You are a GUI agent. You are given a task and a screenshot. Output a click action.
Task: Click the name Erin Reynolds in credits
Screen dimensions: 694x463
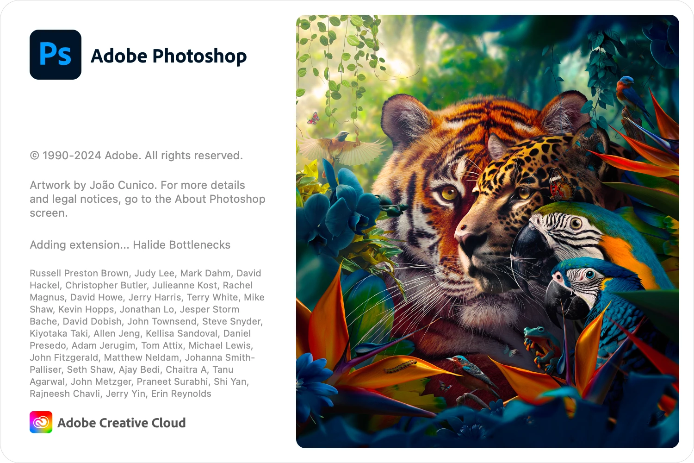click(x=181, y=394)
